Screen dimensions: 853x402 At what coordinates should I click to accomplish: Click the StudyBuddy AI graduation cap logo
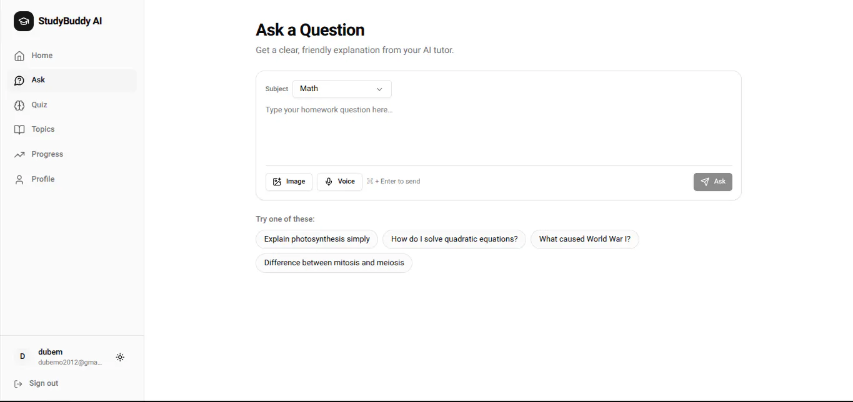(x=24, y=21)
